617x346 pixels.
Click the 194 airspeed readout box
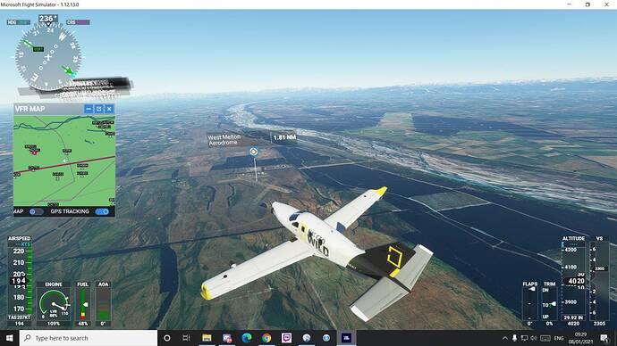pyautogui.click(x=19, y=281)
